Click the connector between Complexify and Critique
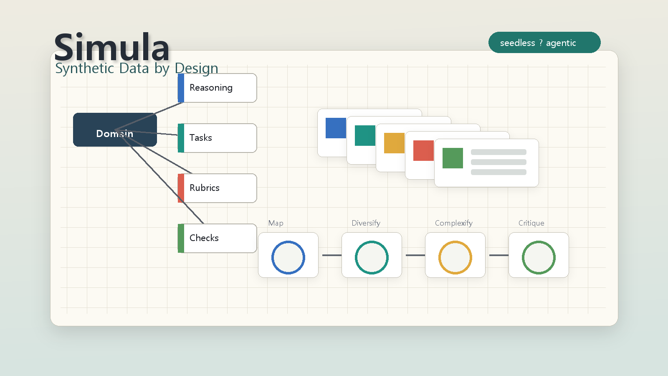668x376 pixels. coord(499,255)
